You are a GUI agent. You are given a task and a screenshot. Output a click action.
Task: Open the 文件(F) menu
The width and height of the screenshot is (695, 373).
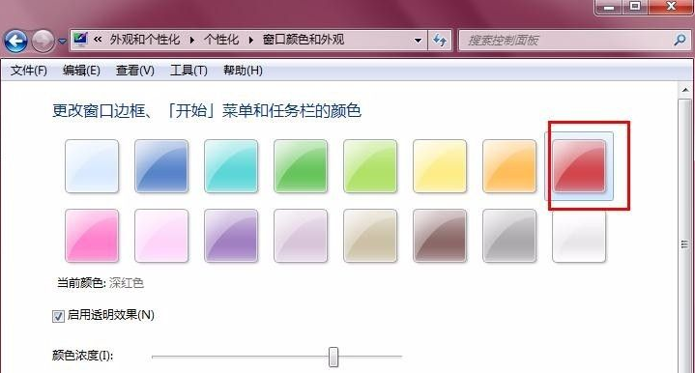(x=29, y=71)
